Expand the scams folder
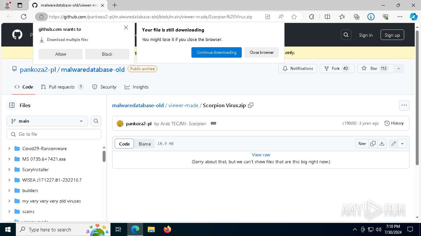The height and width of the screenshot is (236, 421). point(9,211)
